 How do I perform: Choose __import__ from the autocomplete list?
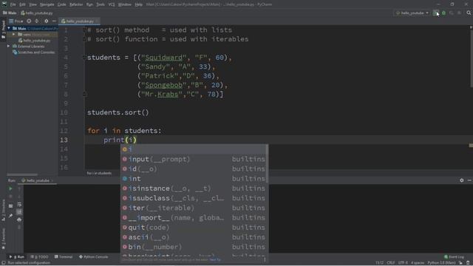tap(194, 217)
